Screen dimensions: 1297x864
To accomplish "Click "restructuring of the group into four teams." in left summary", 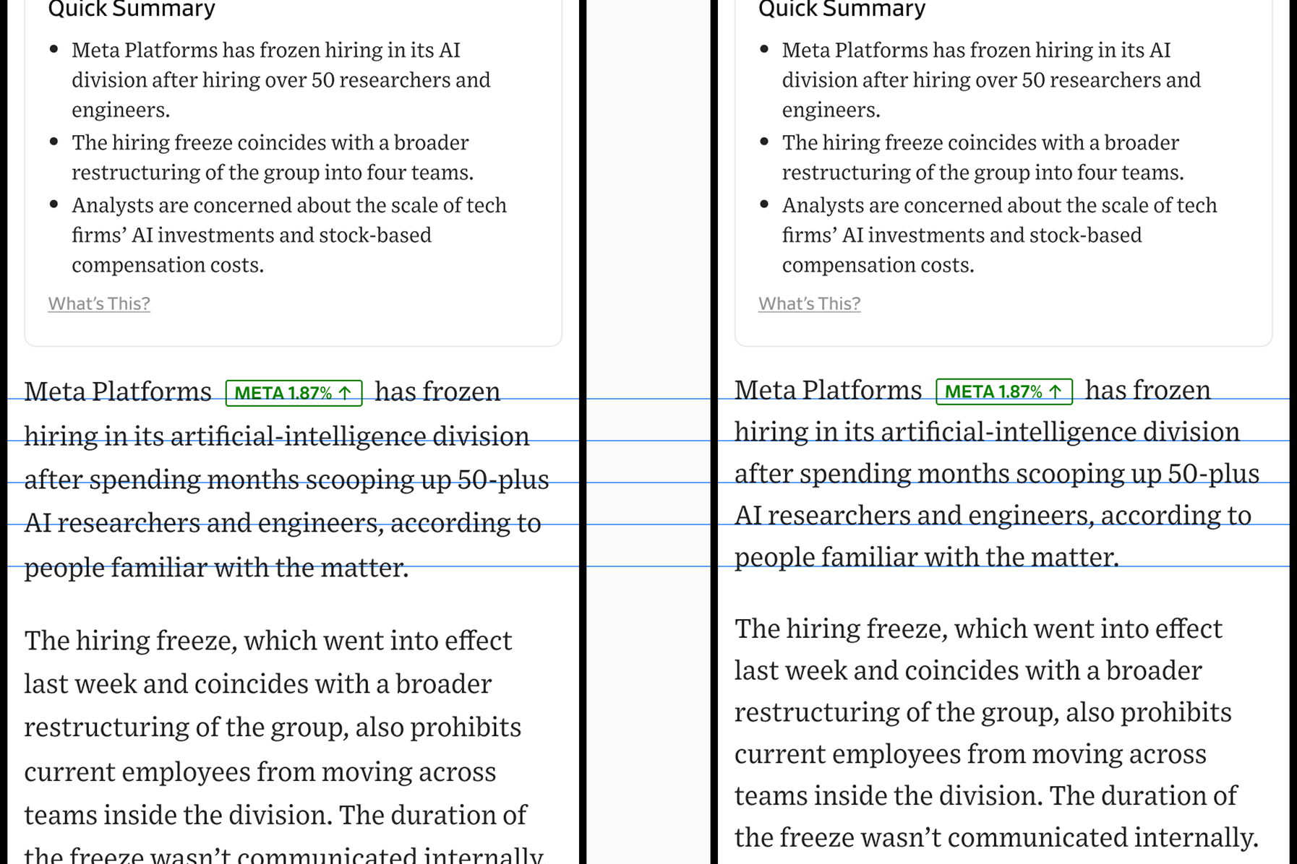I will coord(273,173).
